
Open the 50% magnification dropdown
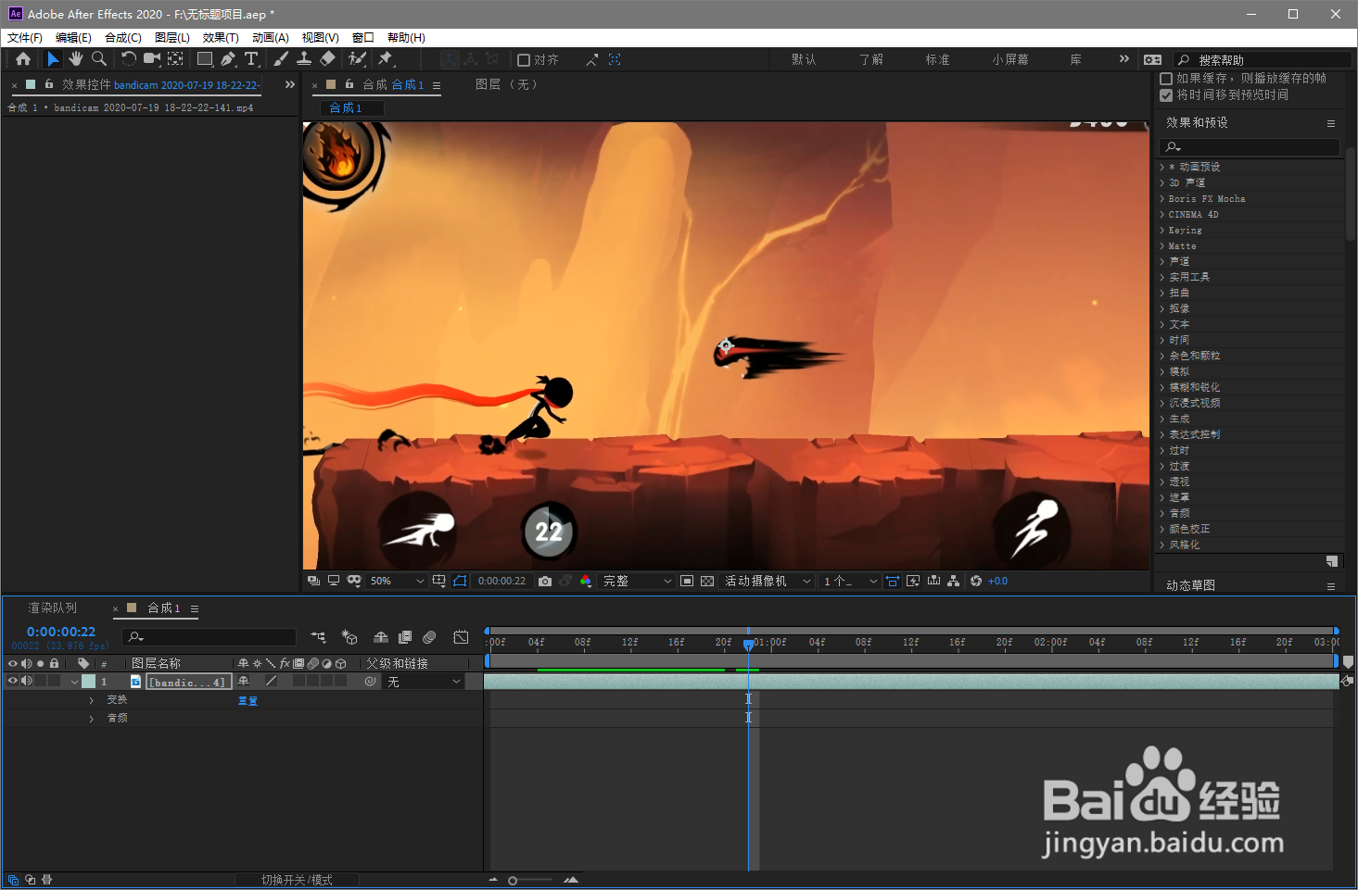397,581
